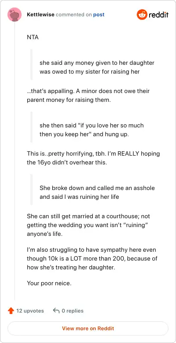Click the "that's appalling" paragraph
Viewport: 176px width, 343px height.
tap(88, 96)
